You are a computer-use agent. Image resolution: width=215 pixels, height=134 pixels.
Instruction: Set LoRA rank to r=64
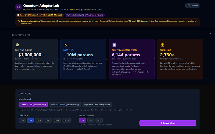pos(57,120)
